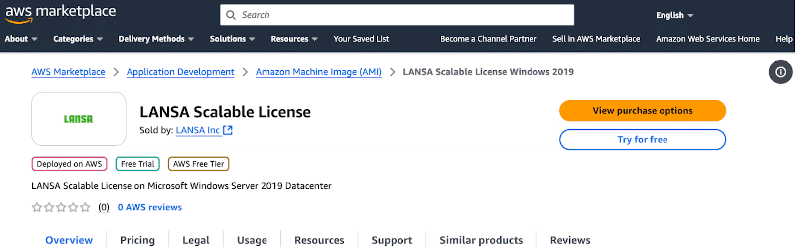Open the info circle icon panel
The width and height of the screenshot is (797, 247).
pyautogui.click(x=780, y=72)
